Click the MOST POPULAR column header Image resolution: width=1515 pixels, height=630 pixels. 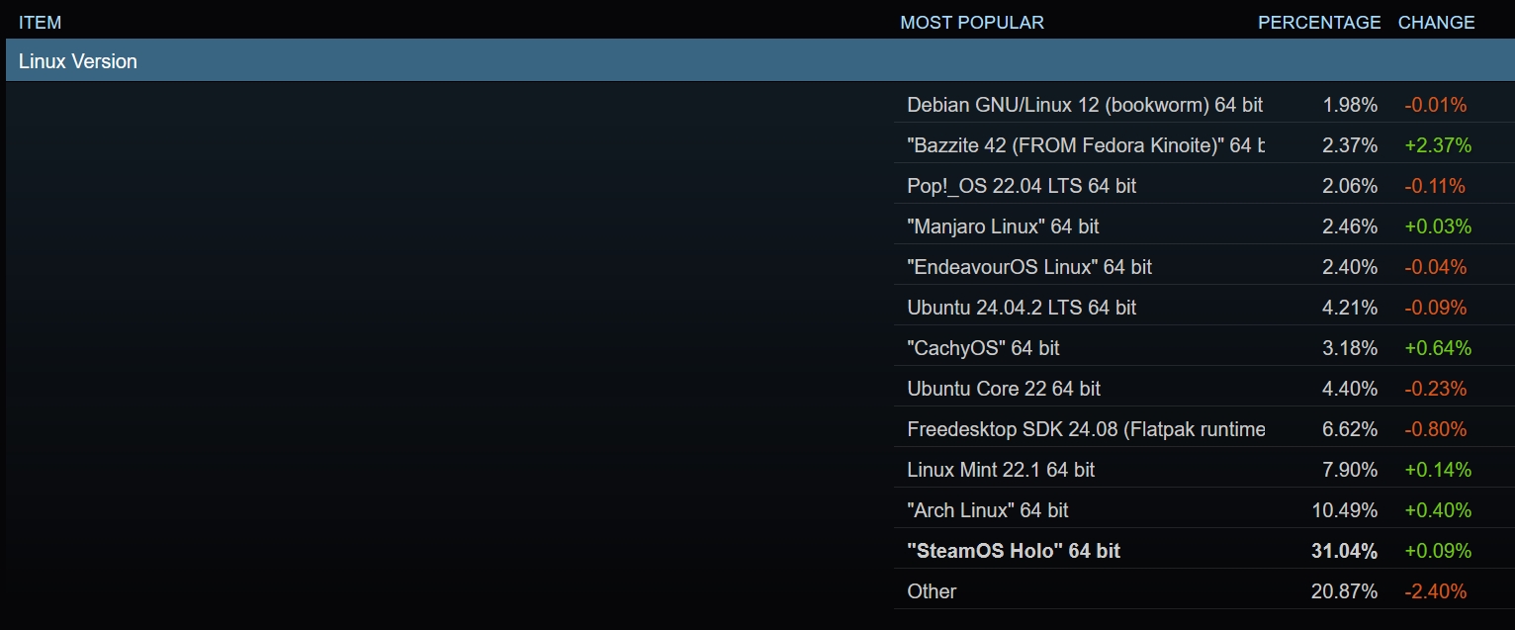(x=972, y=22)
